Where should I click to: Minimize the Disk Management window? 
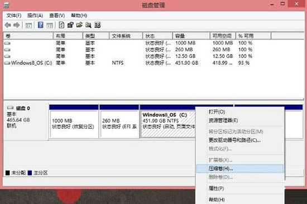(x=272, y=4)
